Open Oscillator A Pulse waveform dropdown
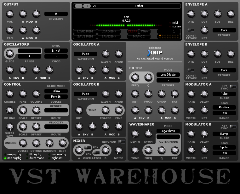Screen dimensions: 240x194 pos(86,54)
